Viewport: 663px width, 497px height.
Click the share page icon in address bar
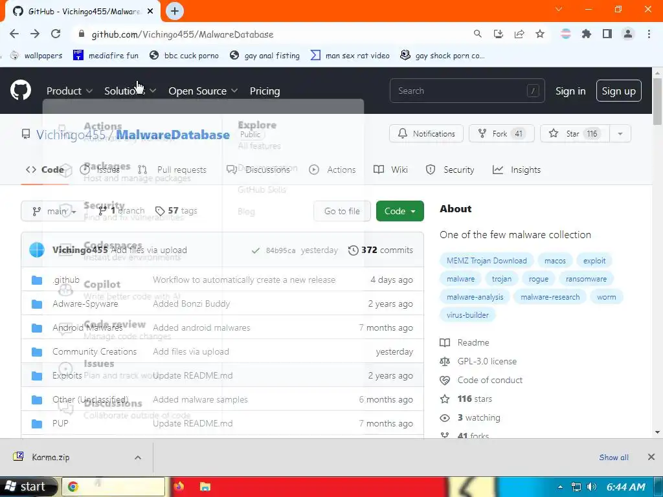[519, 34]
